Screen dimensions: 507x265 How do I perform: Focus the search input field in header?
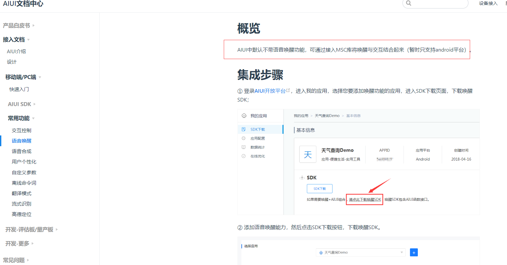tap(435, 3)
